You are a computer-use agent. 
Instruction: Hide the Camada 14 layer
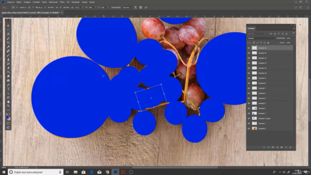(x=249, y=53)
